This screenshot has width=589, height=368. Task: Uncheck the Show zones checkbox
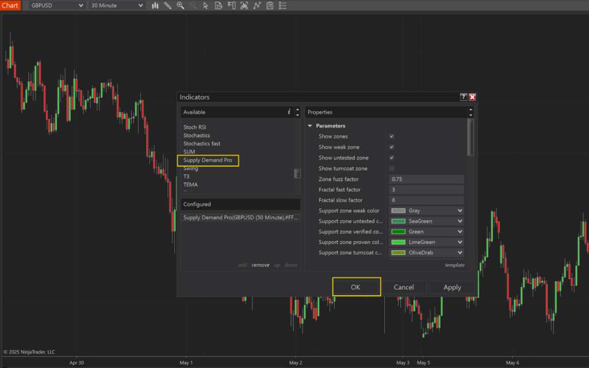391,136
